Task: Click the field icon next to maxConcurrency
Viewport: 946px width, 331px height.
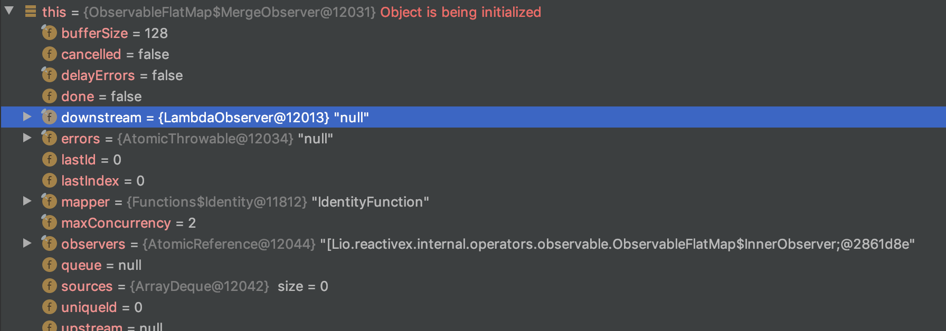Action: pos(49,222)
